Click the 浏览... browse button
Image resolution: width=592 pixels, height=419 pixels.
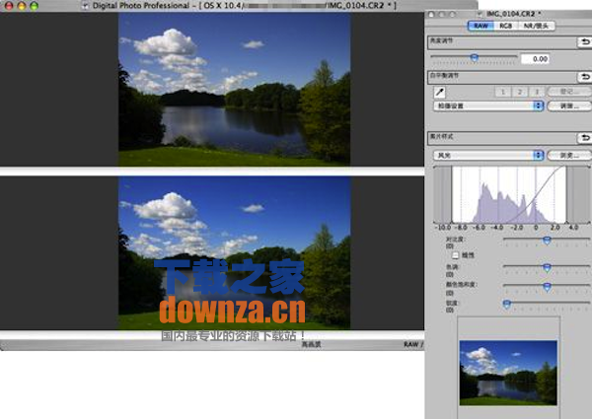pos(569,155)
